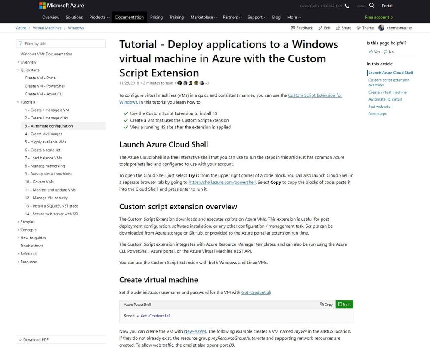Click the thomasmaurer profile avatar
Screen dimensions: 430x348
[x=381, y=27]
